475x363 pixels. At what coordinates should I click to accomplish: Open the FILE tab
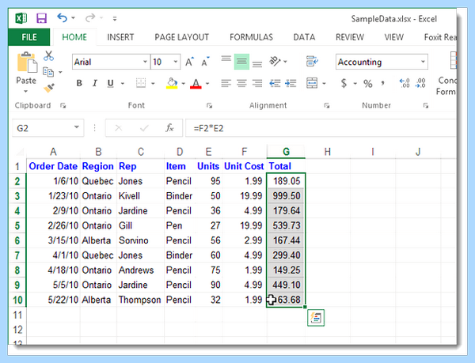click(x=29, y=37)
